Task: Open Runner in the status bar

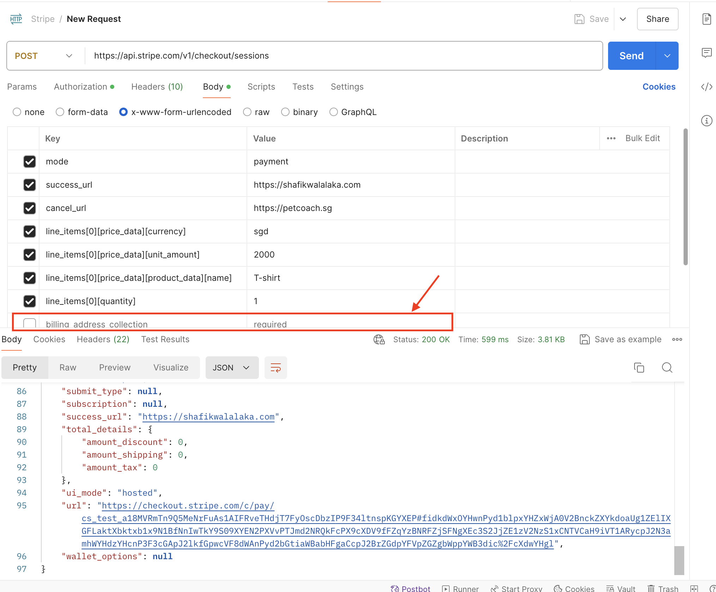Action: [460, 588]
